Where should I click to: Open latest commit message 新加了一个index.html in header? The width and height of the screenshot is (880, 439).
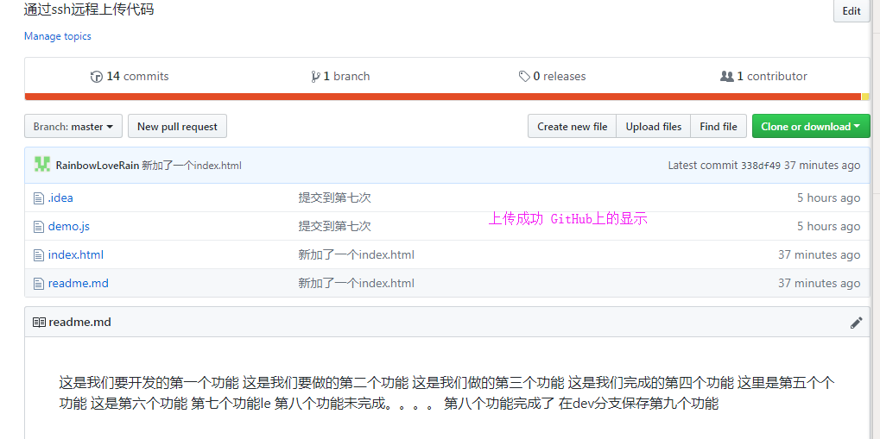tap(192, 166)
